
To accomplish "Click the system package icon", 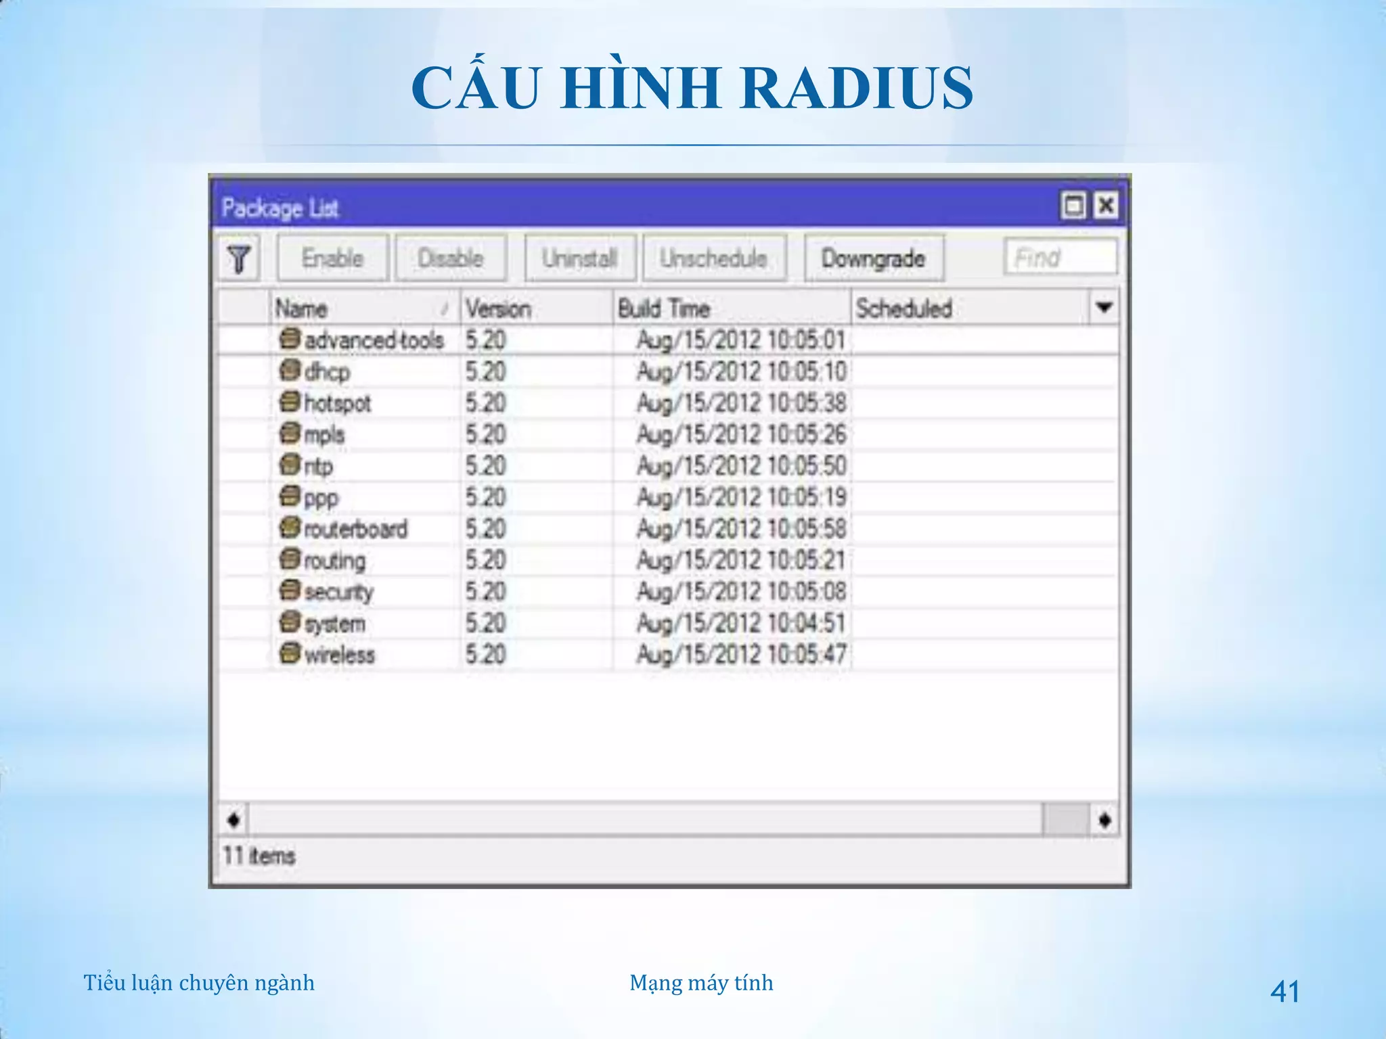I will pyautogui.click(x=290, y=622).
